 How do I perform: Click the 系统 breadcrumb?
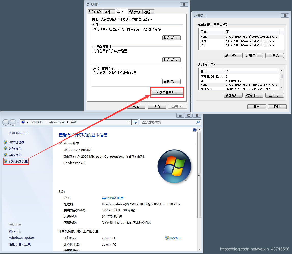point(74,122)
